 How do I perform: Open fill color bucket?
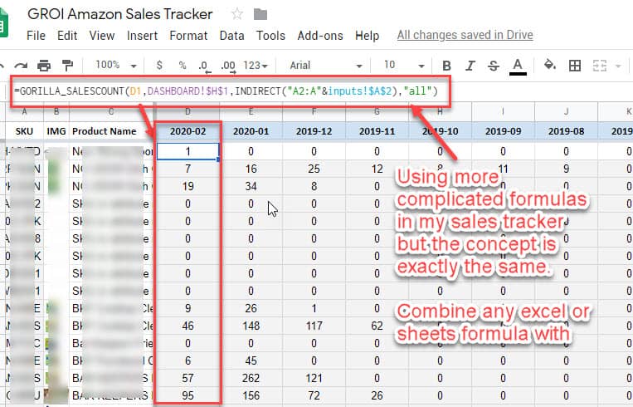click(550, 65)
